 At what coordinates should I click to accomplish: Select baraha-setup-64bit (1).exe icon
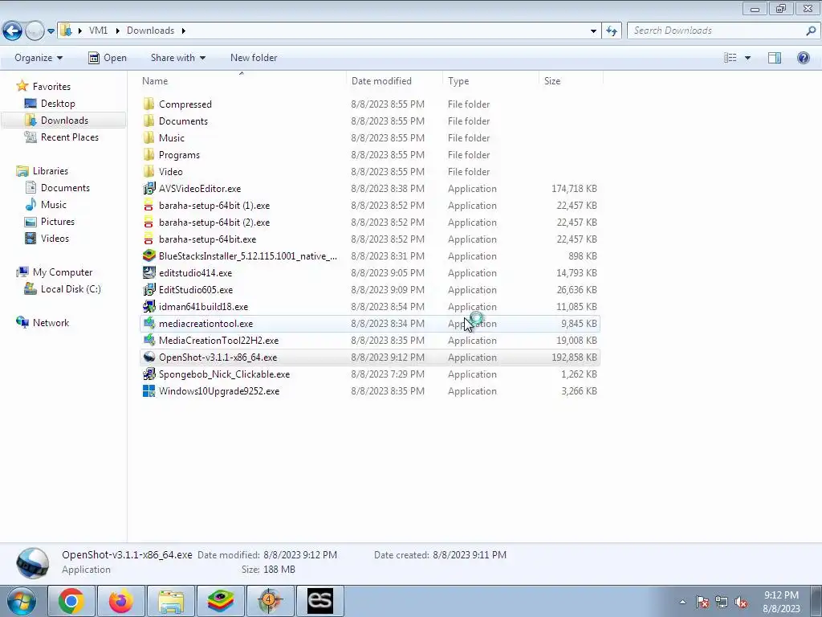[149, 205]
